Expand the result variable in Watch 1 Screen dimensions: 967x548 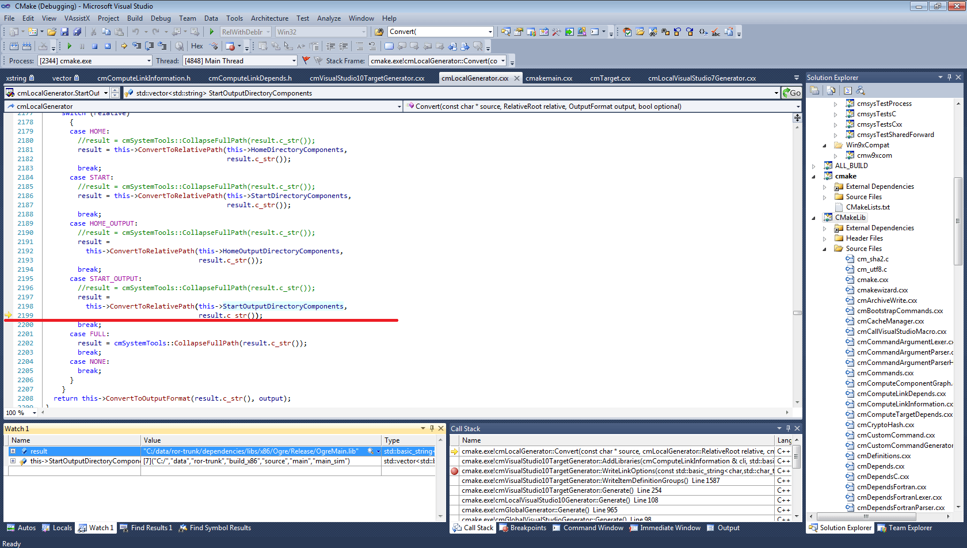13,451
